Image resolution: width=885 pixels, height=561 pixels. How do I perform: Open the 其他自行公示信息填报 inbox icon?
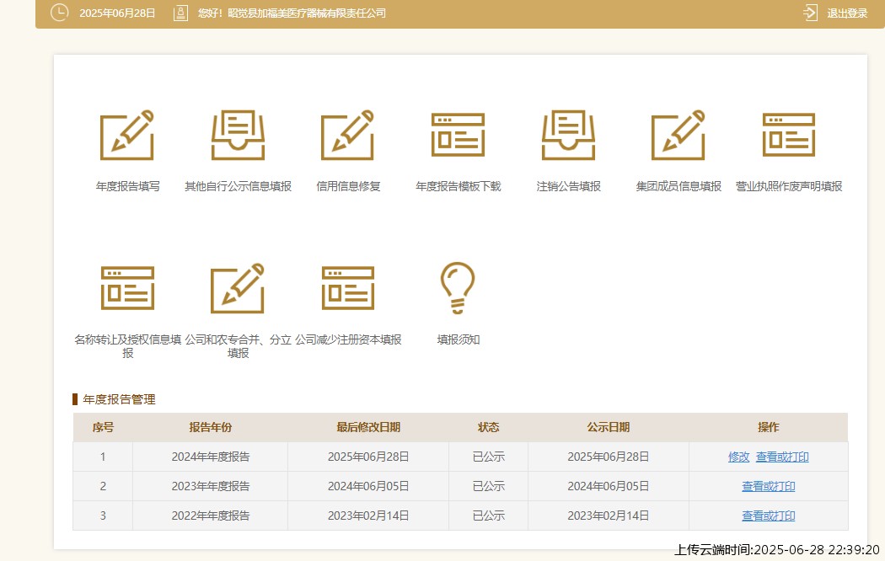238,136
